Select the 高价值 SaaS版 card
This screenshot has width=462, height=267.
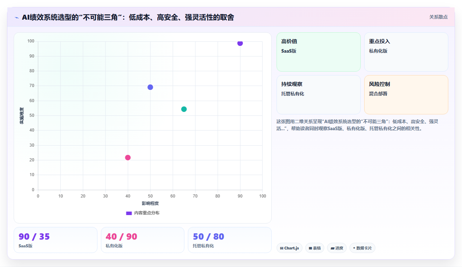(319, 52)
